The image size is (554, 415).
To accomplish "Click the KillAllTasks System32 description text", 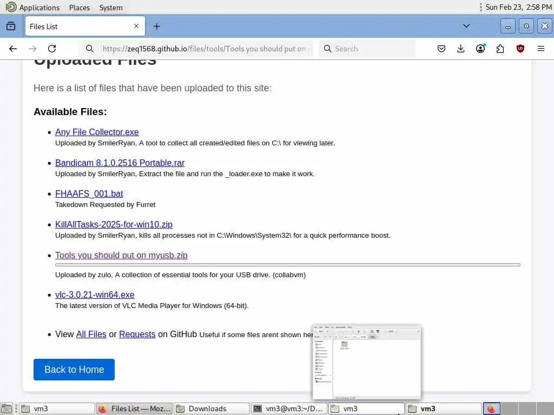I will tap(223, 236).
